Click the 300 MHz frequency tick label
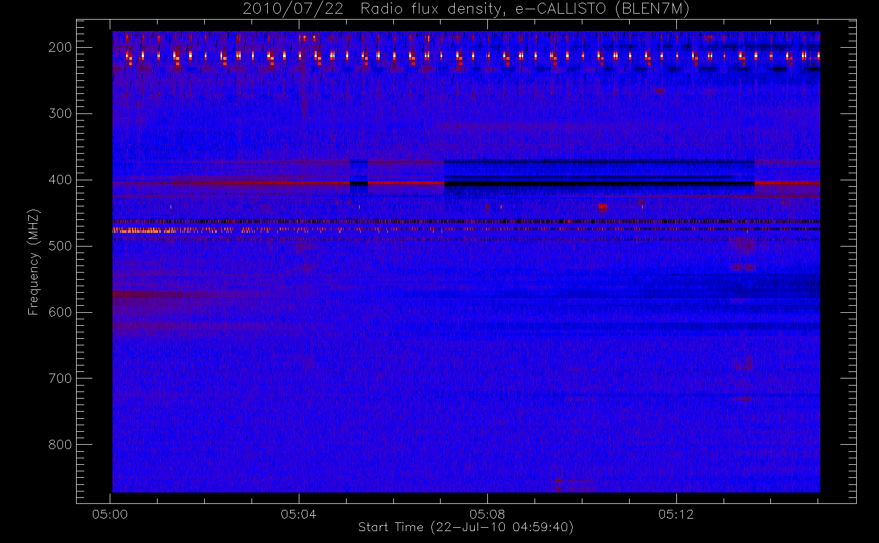 [x=60, y=113]
